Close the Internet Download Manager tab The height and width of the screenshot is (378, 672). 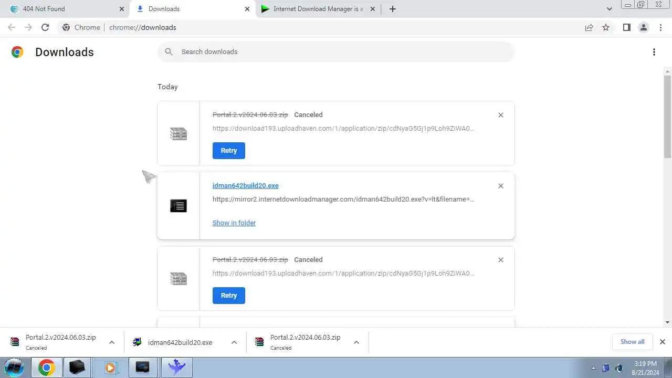(x=373, y=9)
